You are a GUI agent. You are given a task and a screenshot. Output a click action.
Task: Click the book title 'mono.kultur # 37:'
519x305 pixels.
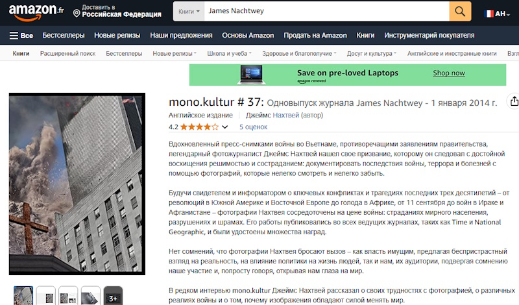pos(216,102)
